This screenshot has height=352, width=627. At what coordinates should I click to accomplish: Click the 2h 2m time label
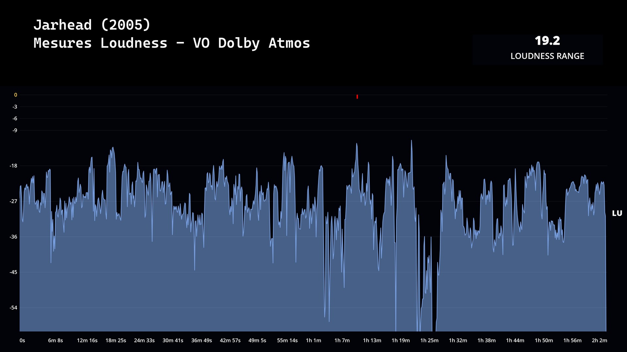(x=599, y=340)
